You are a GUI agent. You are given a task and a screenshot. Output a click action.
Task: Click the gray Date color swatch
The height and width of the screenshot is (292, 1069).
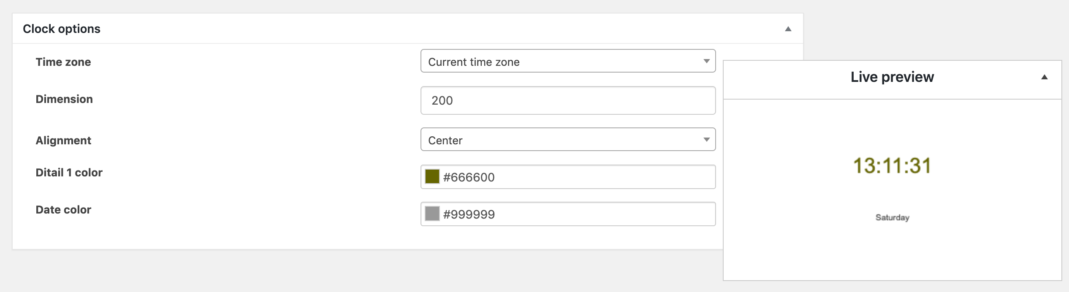pos(432,214)
